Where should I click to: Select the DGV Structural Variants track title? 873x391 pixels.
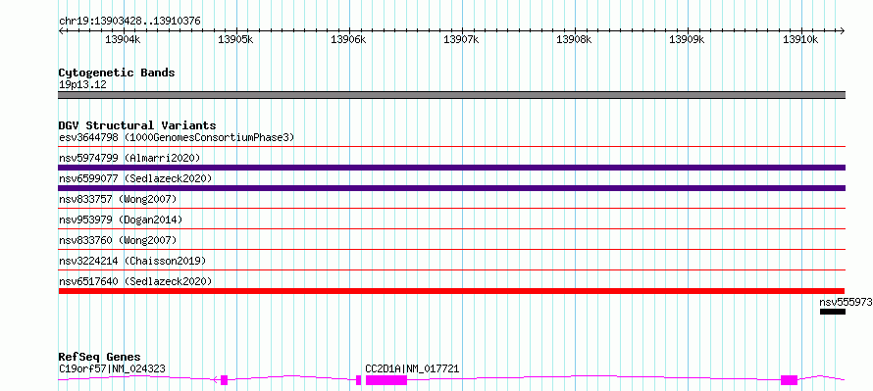coord(137,125)
